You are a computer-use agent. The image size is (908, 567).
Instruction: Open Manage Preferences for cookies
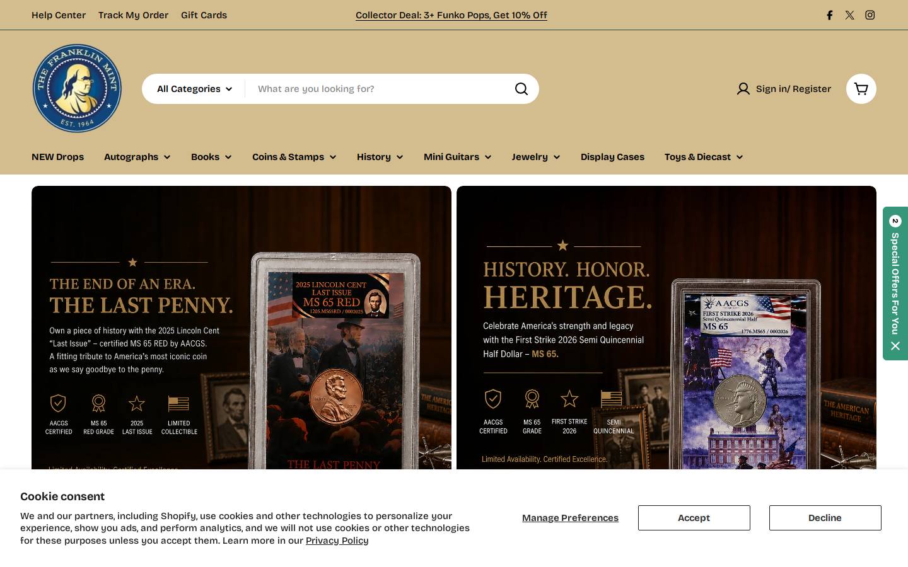pos(570,518)
